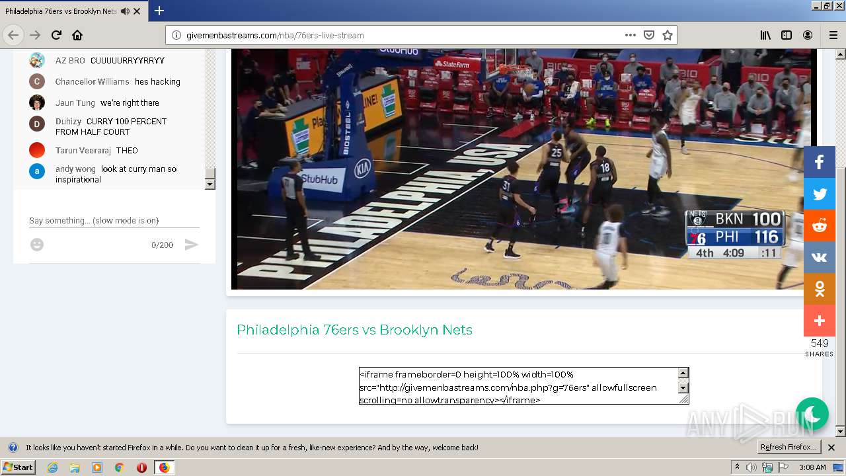Bookmark this page with the star
Viewport: 846px width, 476px height.
coord(668,35)
